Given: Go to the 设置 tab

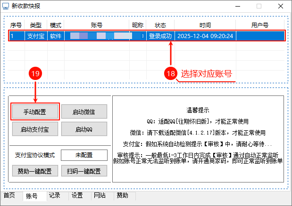Looking at the screenshot, I should pos(77,195).
